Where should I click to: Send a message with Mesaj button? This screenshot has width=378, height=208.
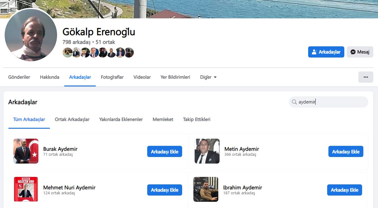click(x=360, y=52)
